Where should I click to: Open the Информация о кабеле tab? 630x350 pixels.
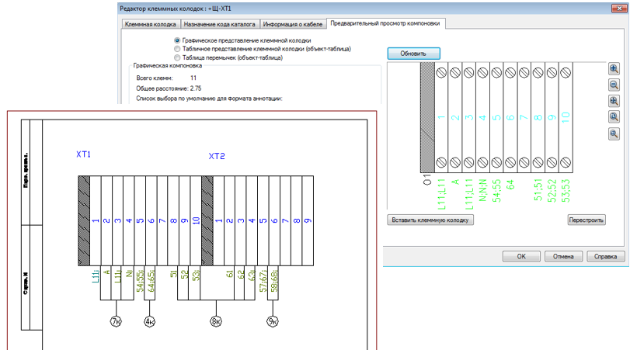[x=293, y=24]
